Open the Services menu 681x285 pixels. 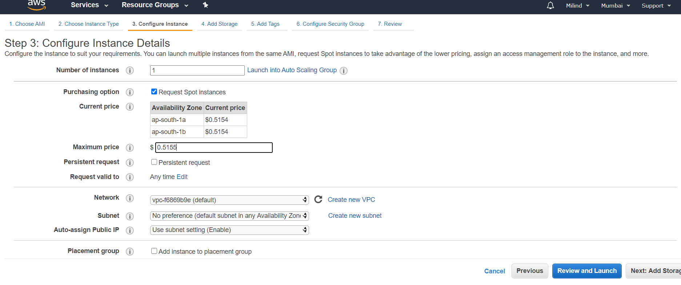pos(89,5)
